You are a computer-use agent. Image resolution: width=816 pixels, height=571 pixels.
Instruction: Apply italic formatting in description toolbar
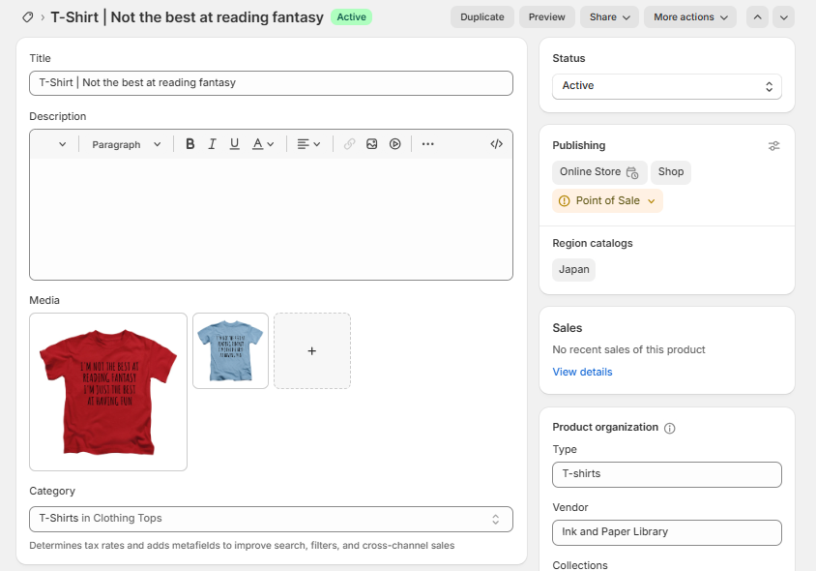(213, 144)
